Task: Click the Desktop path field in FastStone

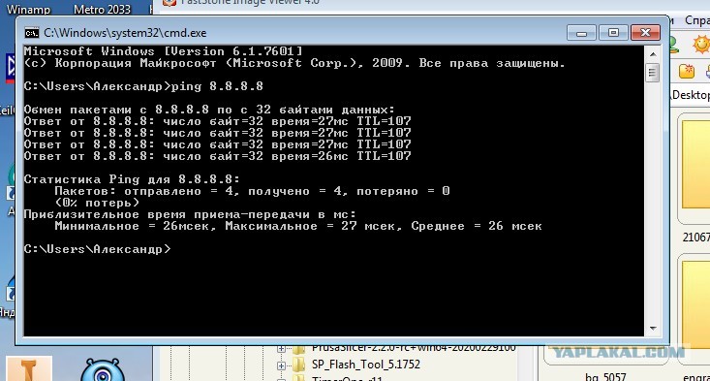Action: coord(690,95)
